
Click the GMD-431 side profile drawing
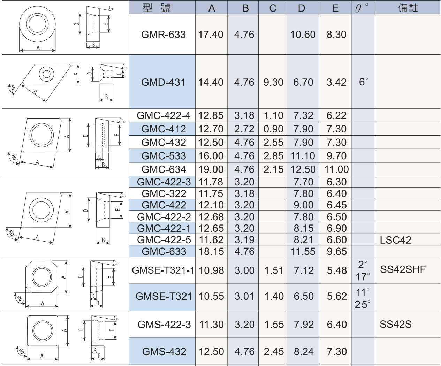[x=106, y=83]
